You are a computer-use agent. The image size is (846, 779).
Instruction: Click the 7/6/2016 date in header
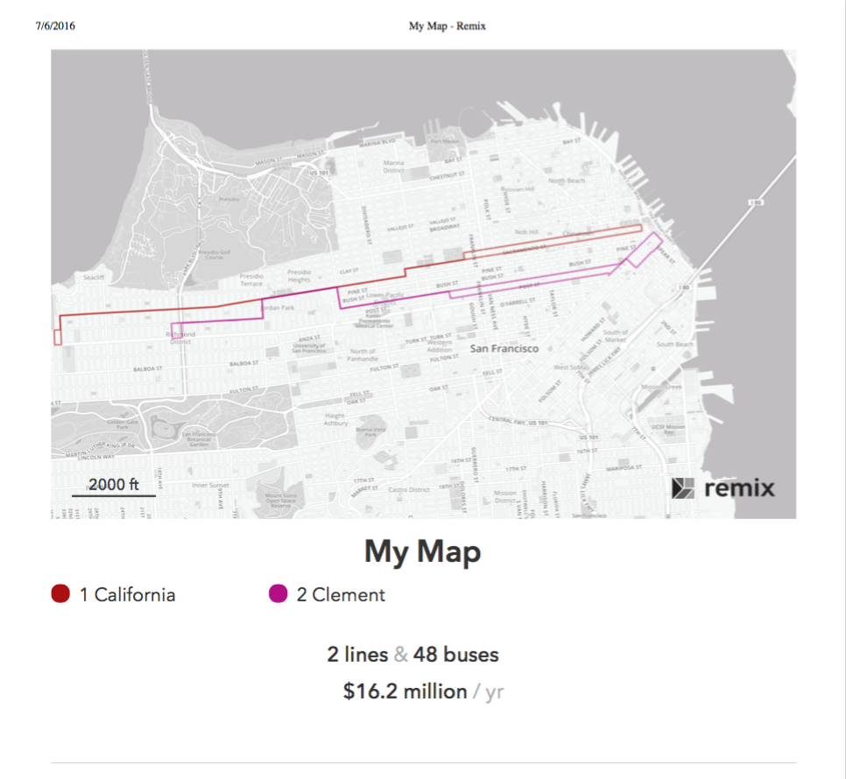pos(55,26)
